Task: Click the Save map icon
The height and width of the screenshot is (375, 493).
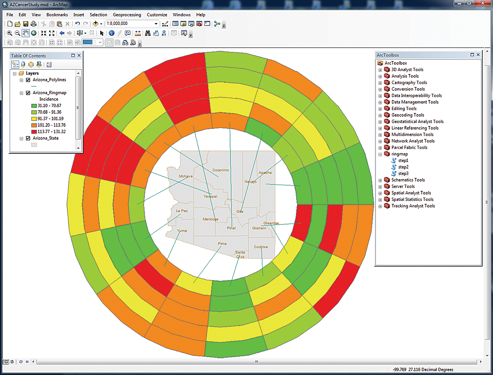Action: click(x=26, y=24)
